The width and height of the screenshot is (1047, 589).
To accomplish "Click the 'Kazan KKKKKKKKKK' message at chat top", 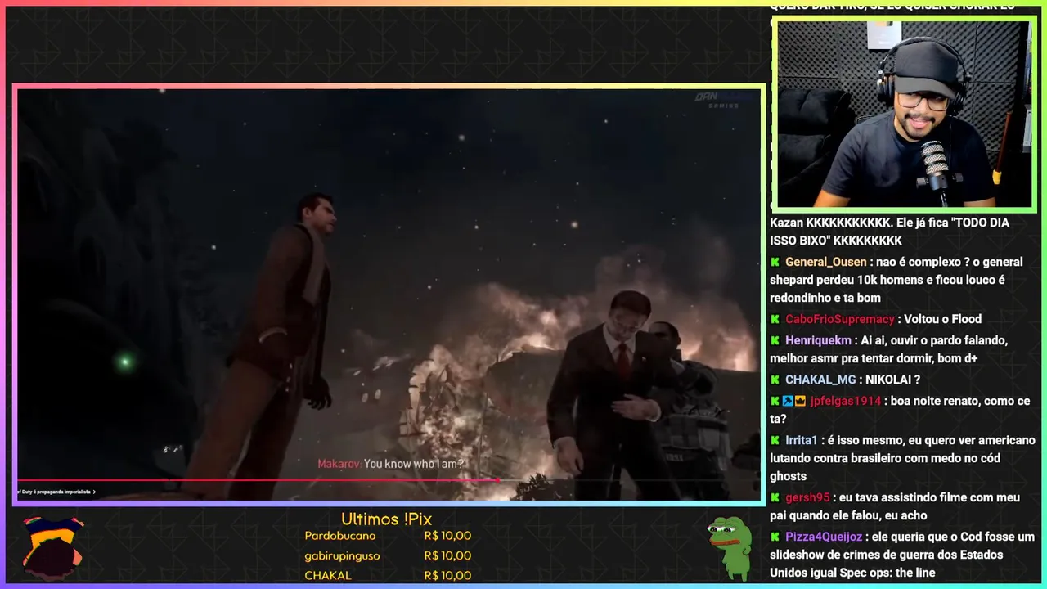I will click(x=889, y=232).
